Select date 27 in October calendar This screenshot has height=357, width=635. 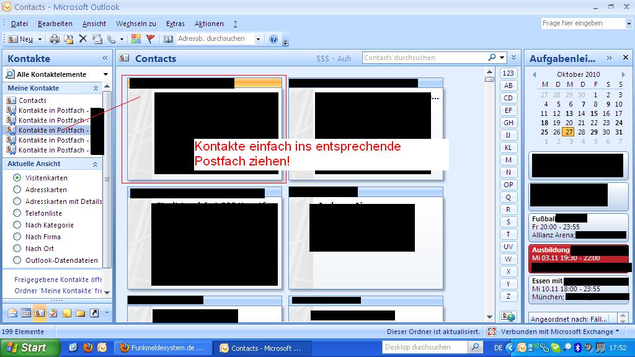tap(569, 132)
